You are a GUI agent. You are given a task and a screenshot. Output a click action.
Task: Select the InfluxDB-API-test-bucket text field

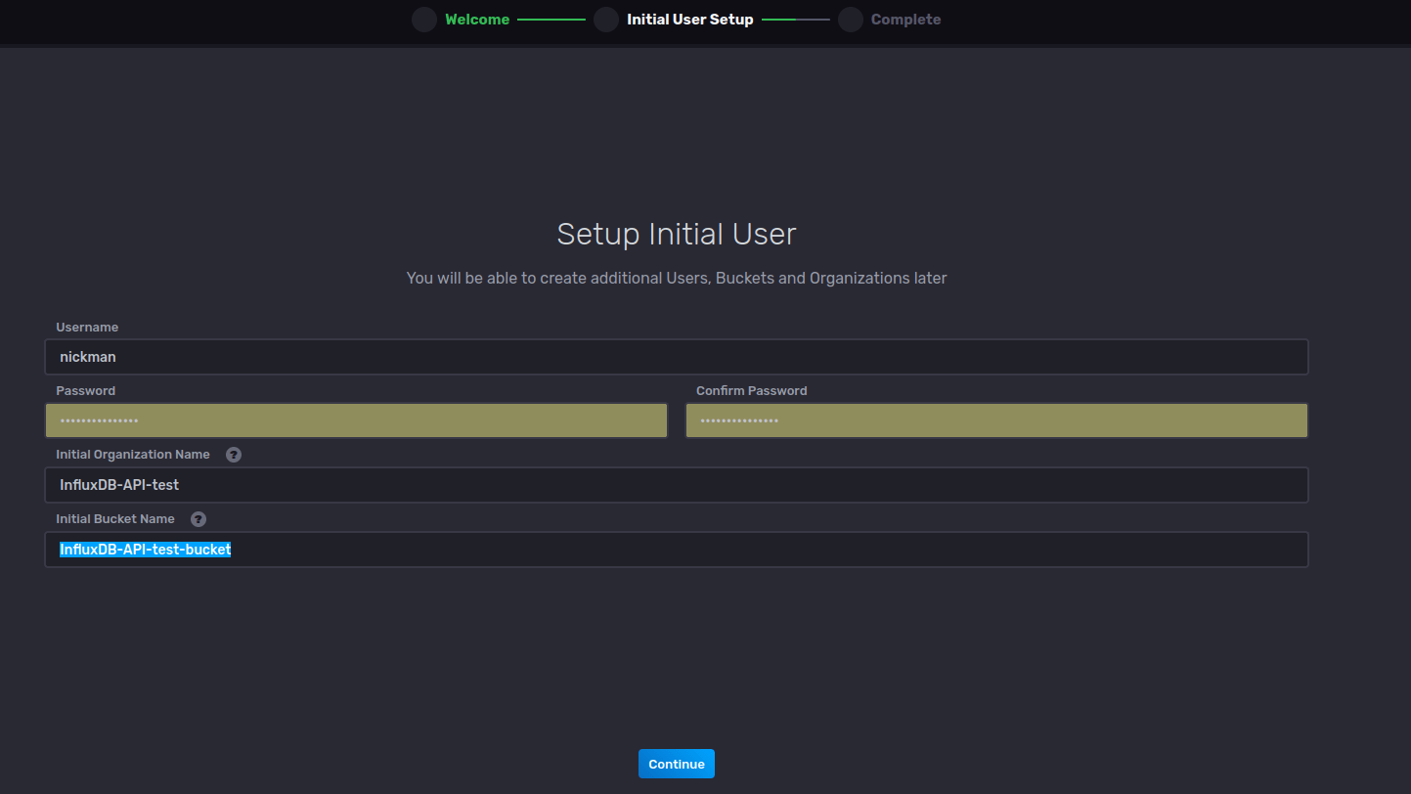pyautogui.click(x=677, y=549)
